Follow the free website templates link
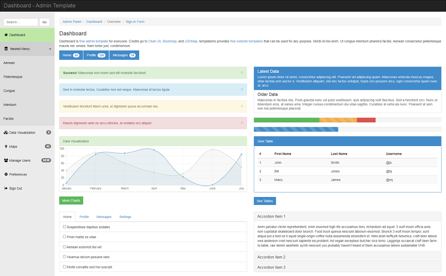Image resolution: width=446 pixels, height=276 pixels. click(x=246, y=41)
